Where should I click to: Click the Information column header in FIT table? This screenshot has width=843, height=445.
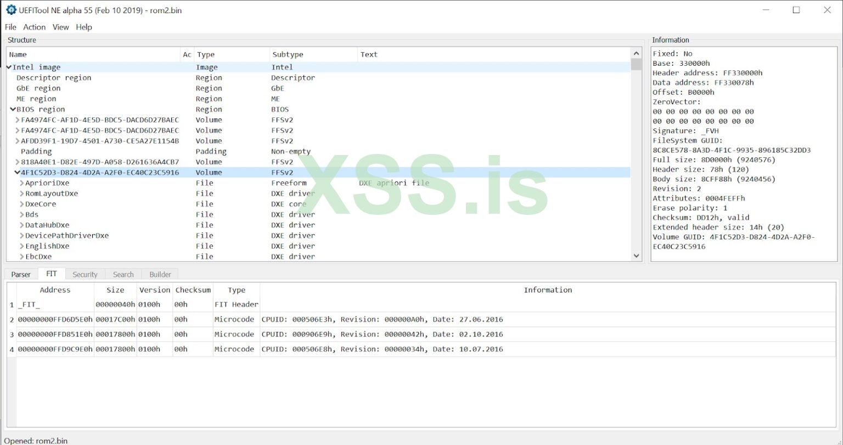pos(548,290)
